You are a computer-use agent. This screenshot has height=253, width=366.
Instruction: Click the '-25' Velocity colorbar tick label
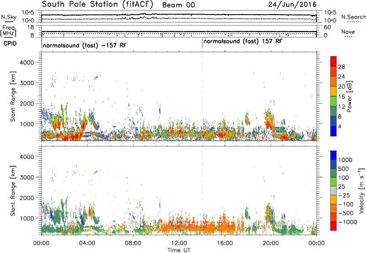(x=344, y=195)
